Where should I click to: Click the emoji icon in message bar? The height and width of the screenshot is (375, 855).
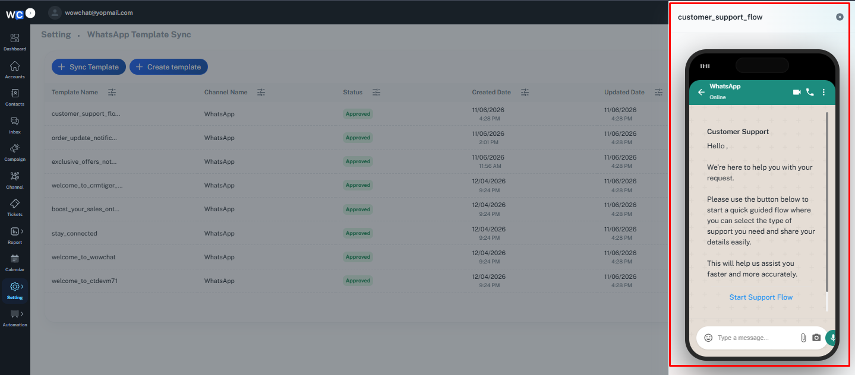tap(708, 338)
